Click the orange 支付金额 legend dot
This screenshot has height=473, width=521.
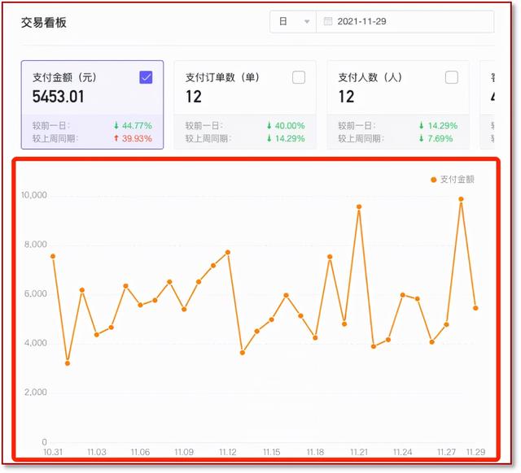click(x=433, y=180)
